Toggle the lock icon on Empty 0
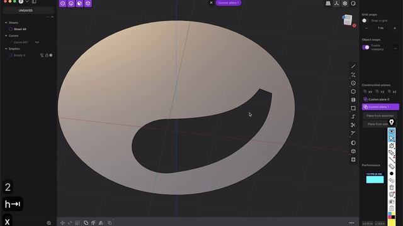403x226 pixels. coord(47,55)
